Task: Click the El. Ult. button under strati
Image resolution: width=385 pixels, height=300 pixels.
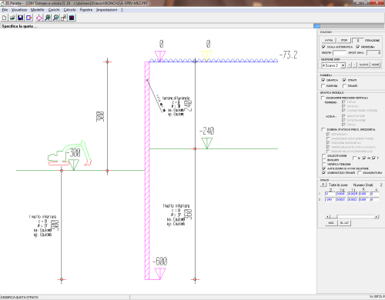Action: [344, 223]
